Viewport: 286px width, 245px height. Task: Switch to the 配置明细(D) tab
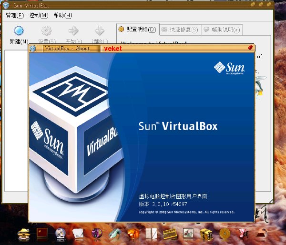point(138,30)
